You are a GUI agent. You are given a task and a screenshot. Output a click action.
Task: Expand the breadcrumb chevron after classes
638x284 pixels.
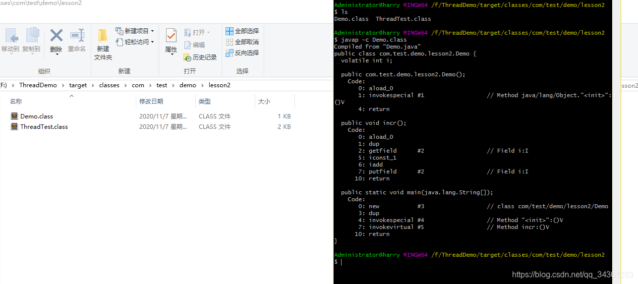click(x=125, y=85)
